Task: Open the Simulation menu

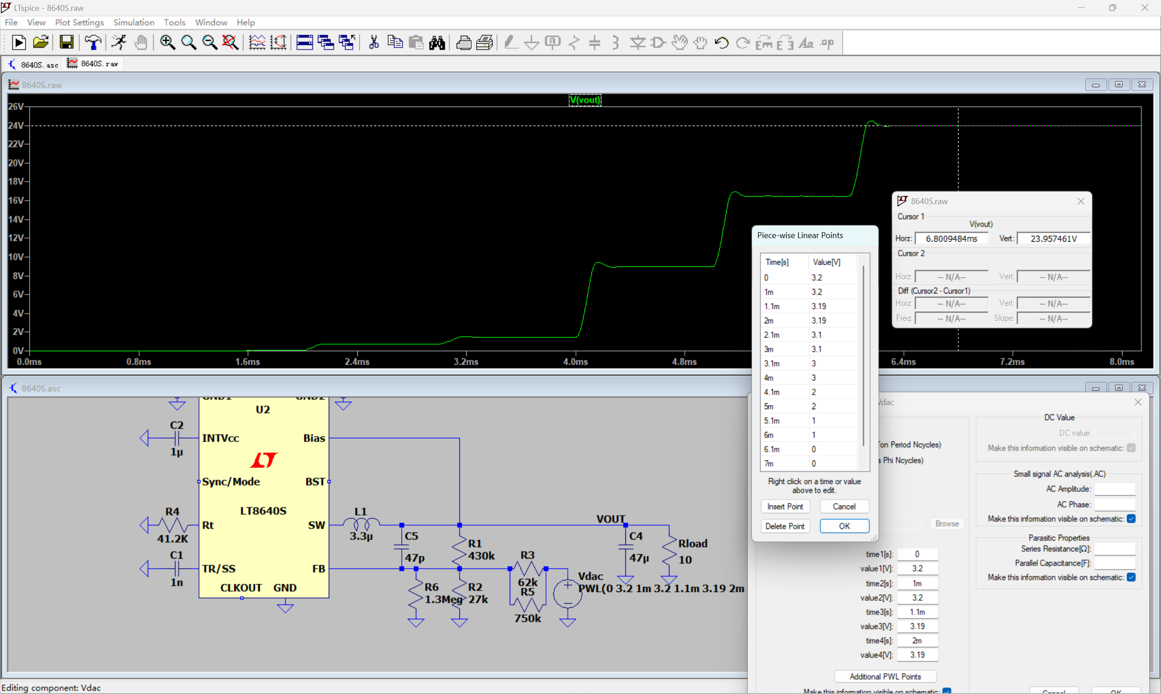Action: pyautogui.click(x=134, y=22)
